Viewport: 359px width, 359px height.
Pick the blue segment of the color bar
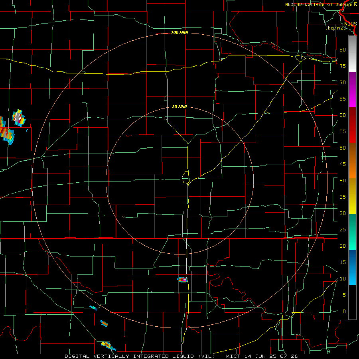click(352, 267)
